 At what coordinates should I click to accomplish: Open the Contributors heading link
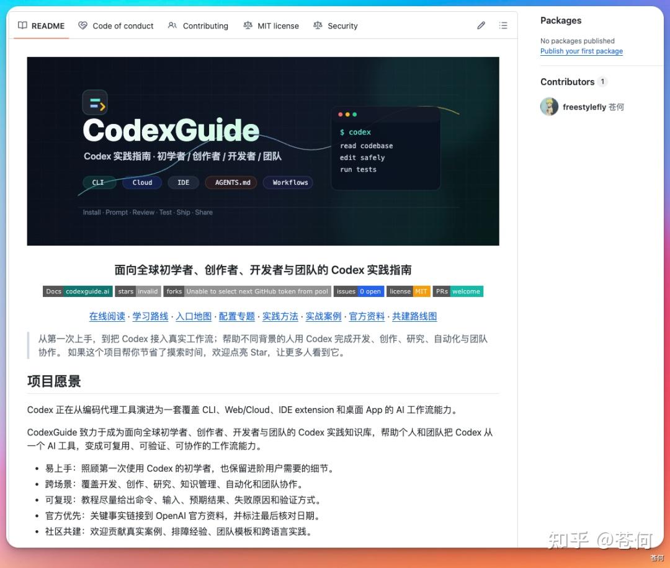click(568, 82)
